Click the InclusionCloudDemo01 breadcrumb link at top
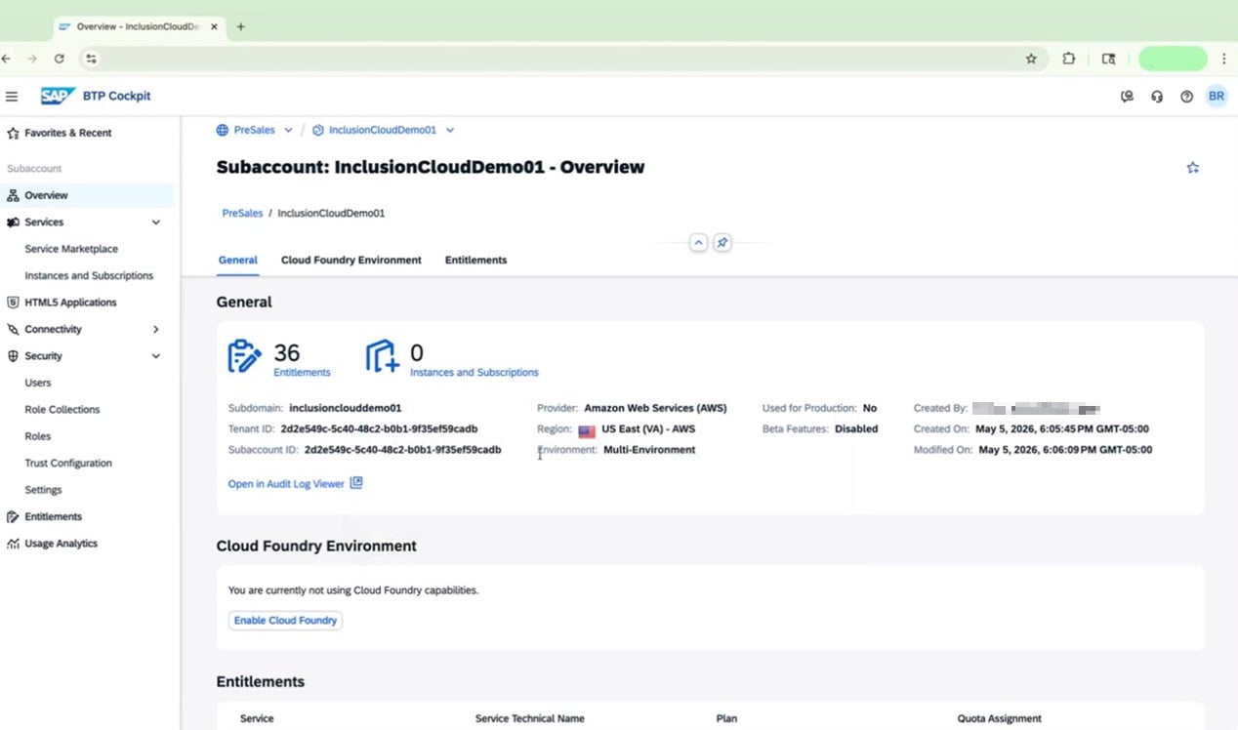 click(x=382, y=130)
